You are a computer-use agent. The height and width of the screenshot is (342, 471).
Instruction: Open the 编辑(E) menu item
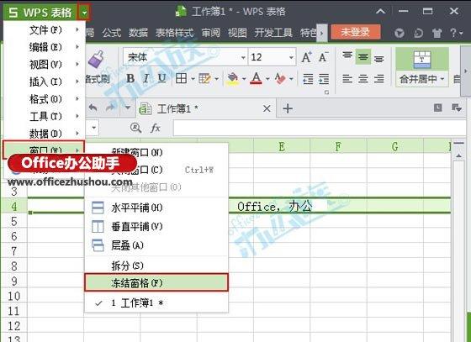[x=44, y=47]
